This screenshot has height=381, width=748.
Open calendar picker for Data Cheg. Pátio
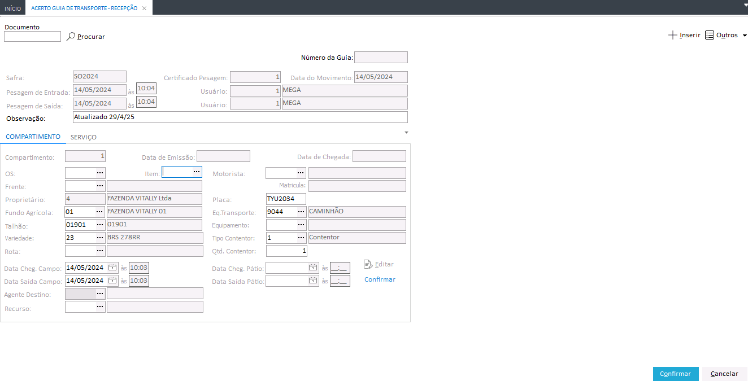(313, 268)
